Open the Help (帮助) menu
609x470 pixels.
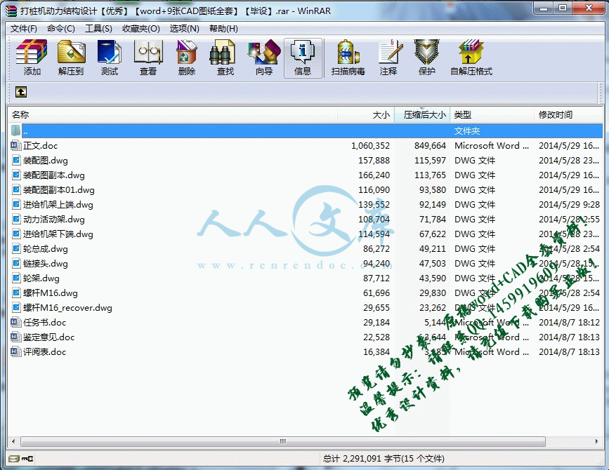tap(223, 29)
